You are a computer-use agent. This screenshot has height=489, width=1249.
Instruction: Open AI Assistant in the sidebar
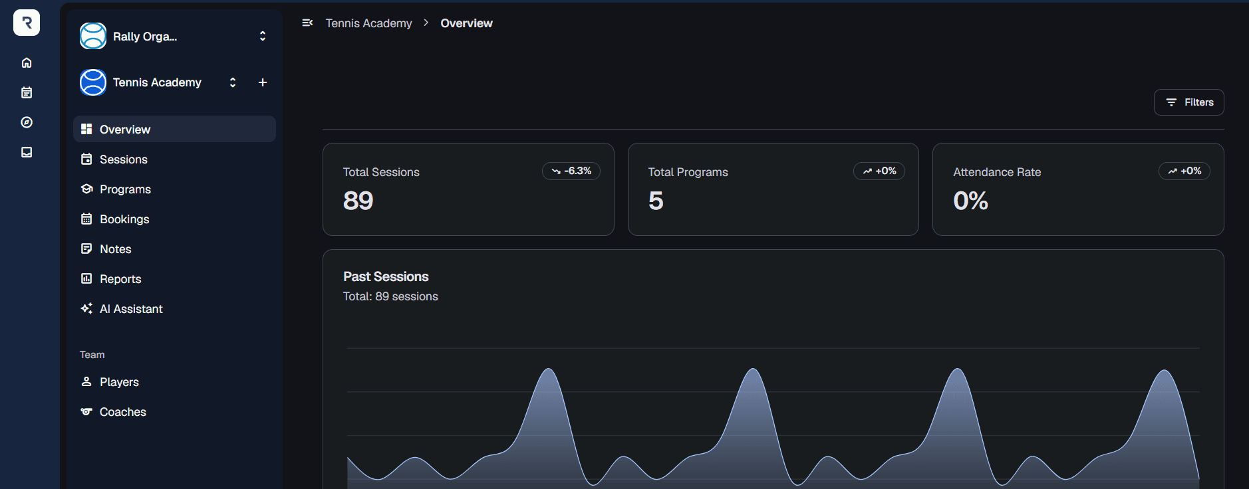point(174,308)
